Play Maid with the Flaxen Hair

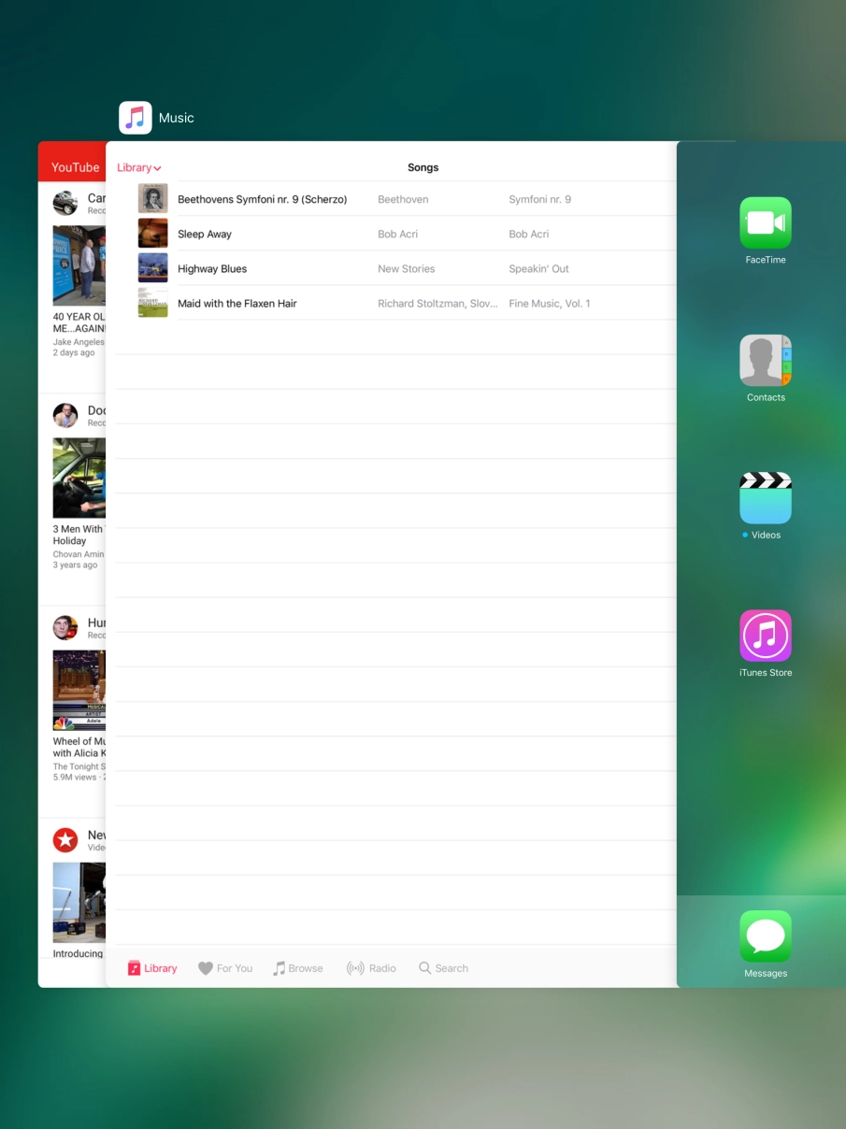coord(280,303)
